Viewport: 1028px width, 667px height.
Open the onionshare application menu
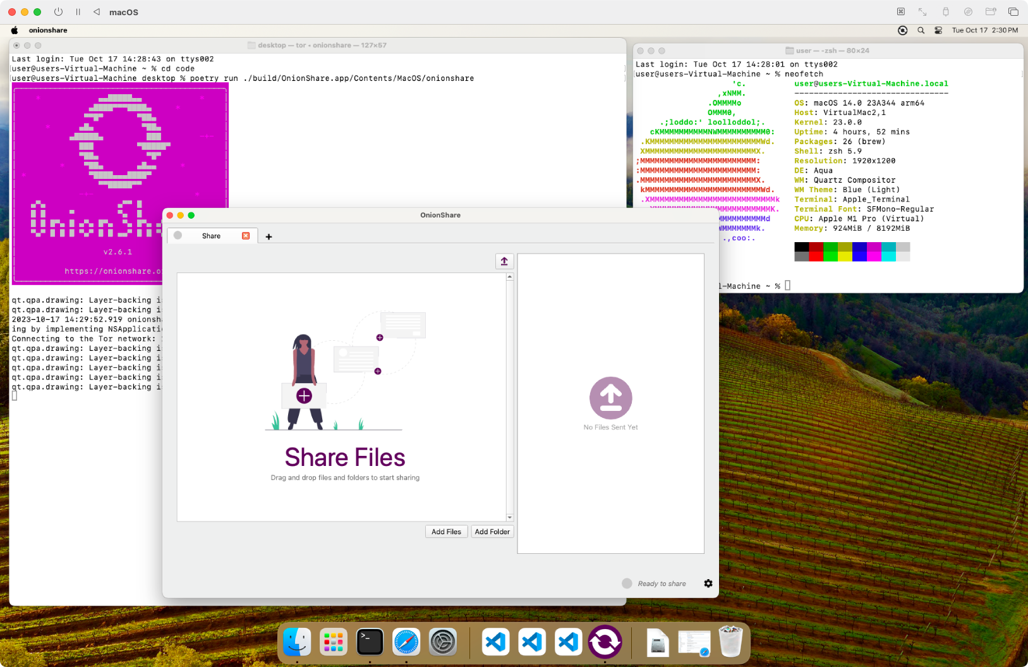48,30
